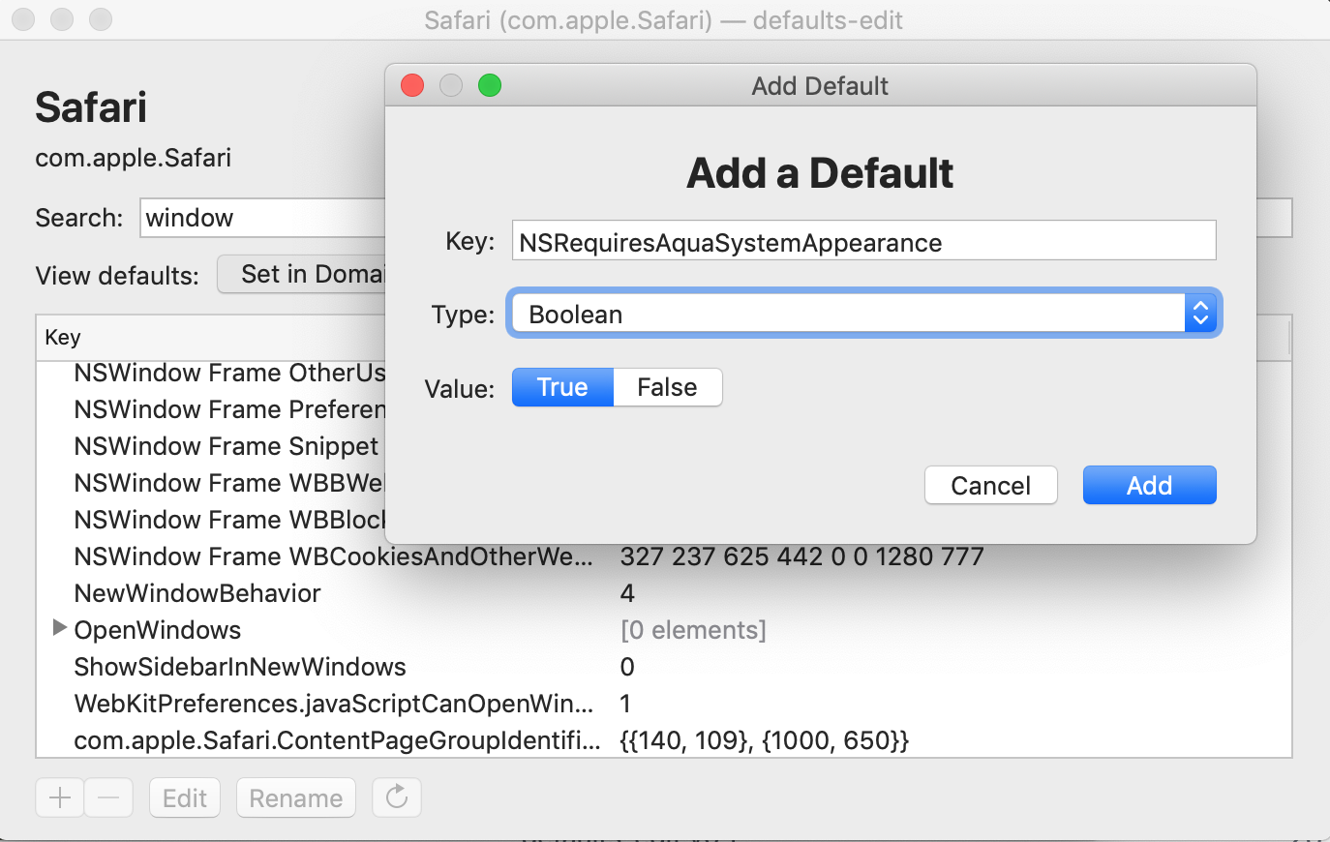
Task: Click the value 0 of ShowSidebarInNewWindows
Action: (627, 667)
